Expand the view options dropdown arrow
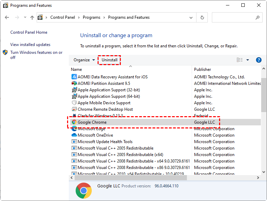267x201 pixels. (248, 60)
